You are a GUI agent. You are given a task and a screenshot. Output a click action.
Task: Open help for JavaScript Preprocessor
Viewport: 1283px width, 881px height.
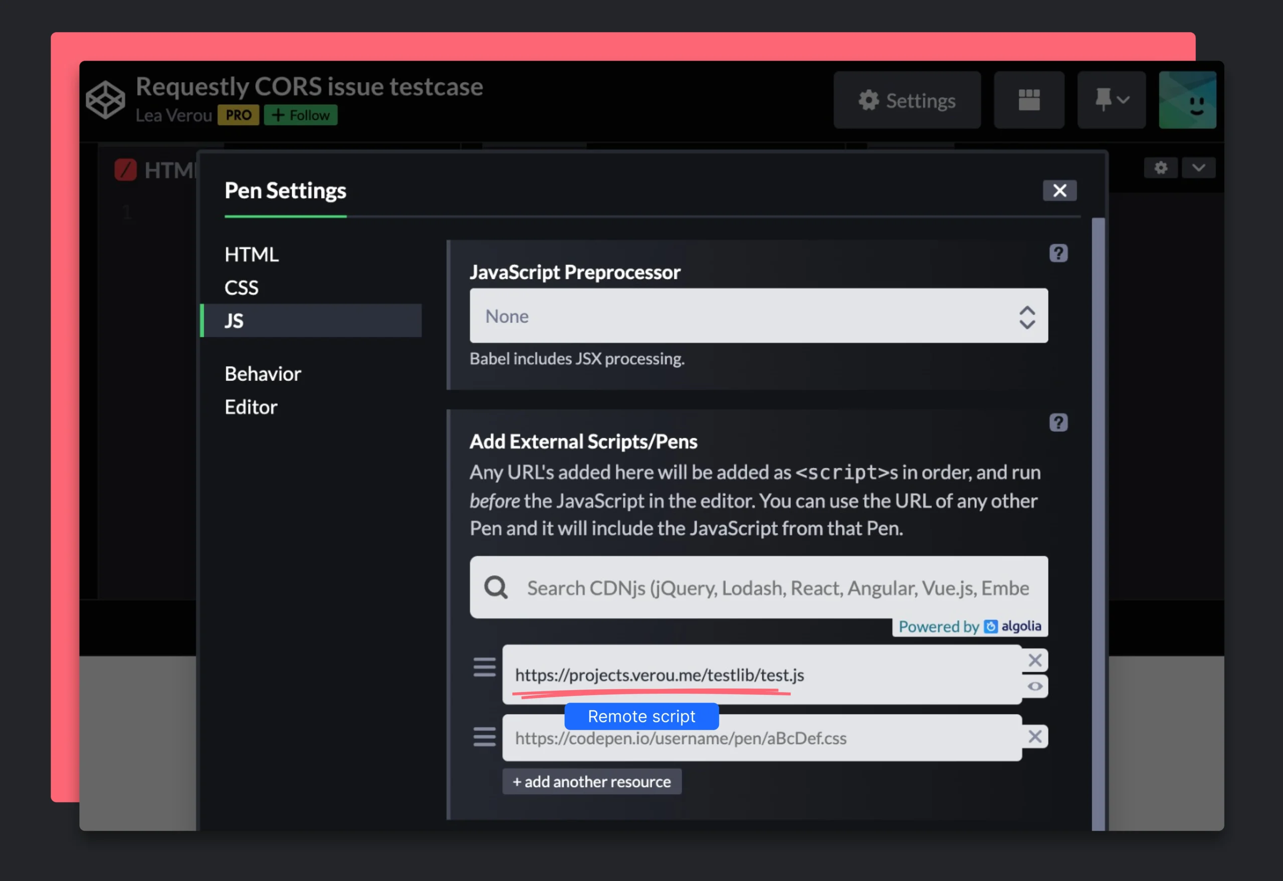1058,254
